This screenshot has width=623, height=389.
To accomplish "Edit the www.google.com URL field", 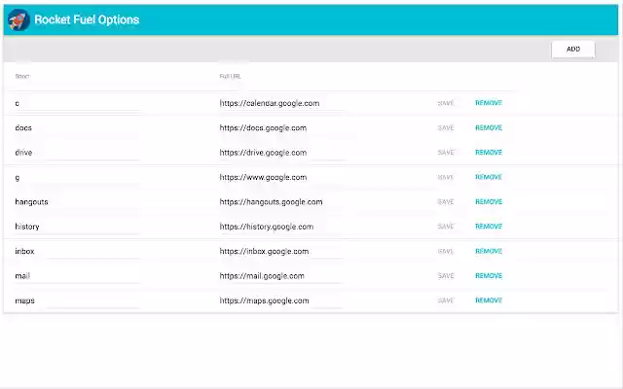I will point(282,177).
